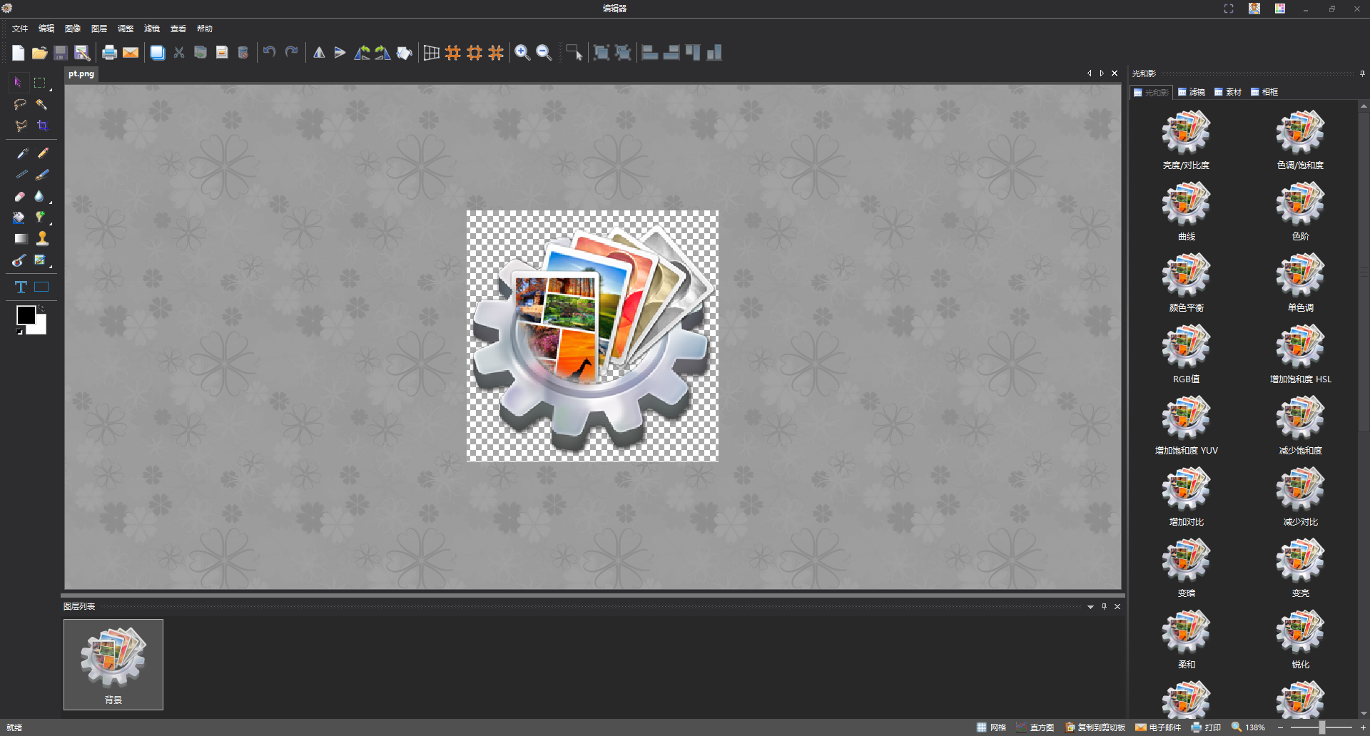1370x736 pixels.
Task: Open the 滤镜 menu
Action: coord(152,29)
